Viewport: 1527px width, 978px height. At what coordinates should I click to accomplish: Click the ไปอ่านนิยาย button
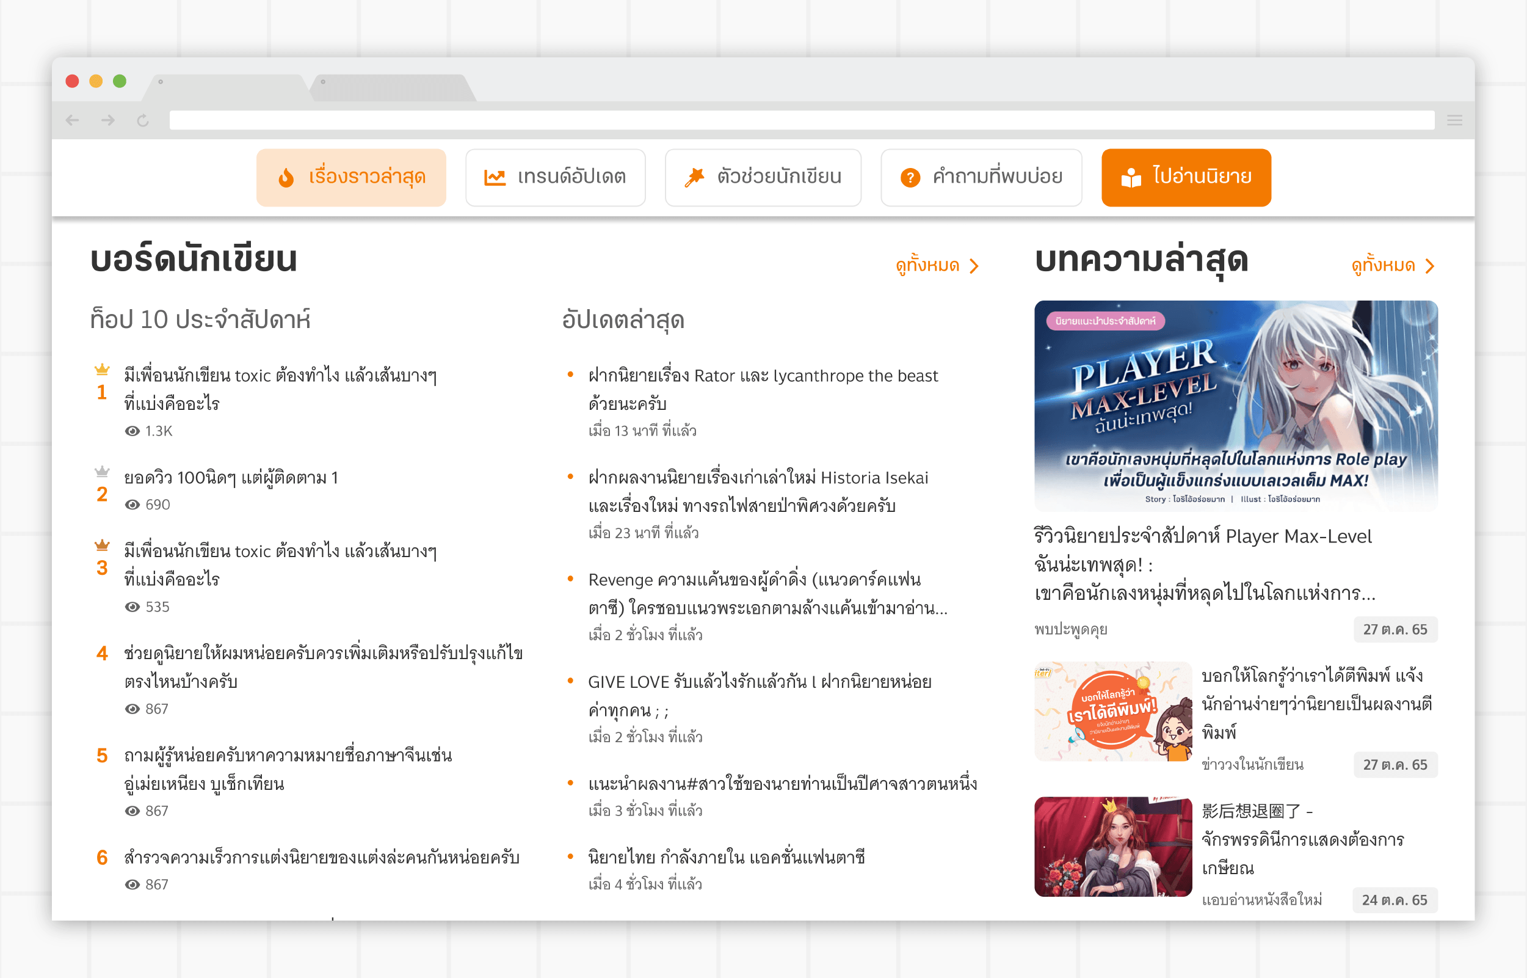pos(1186,177)
